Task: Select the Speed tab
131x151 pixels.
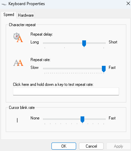Action: tap(9, 15)
